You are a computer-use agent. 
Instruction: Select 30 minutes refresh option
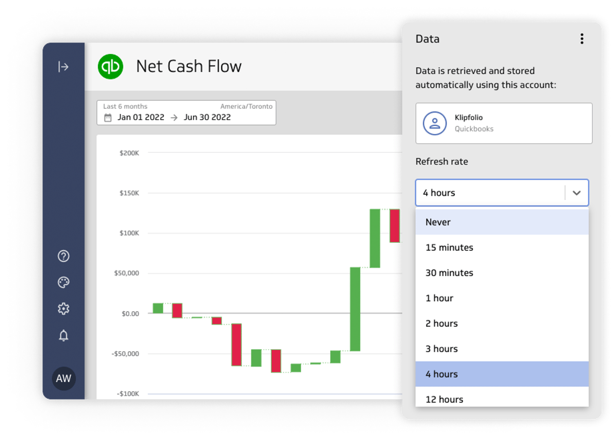[502, 273]
